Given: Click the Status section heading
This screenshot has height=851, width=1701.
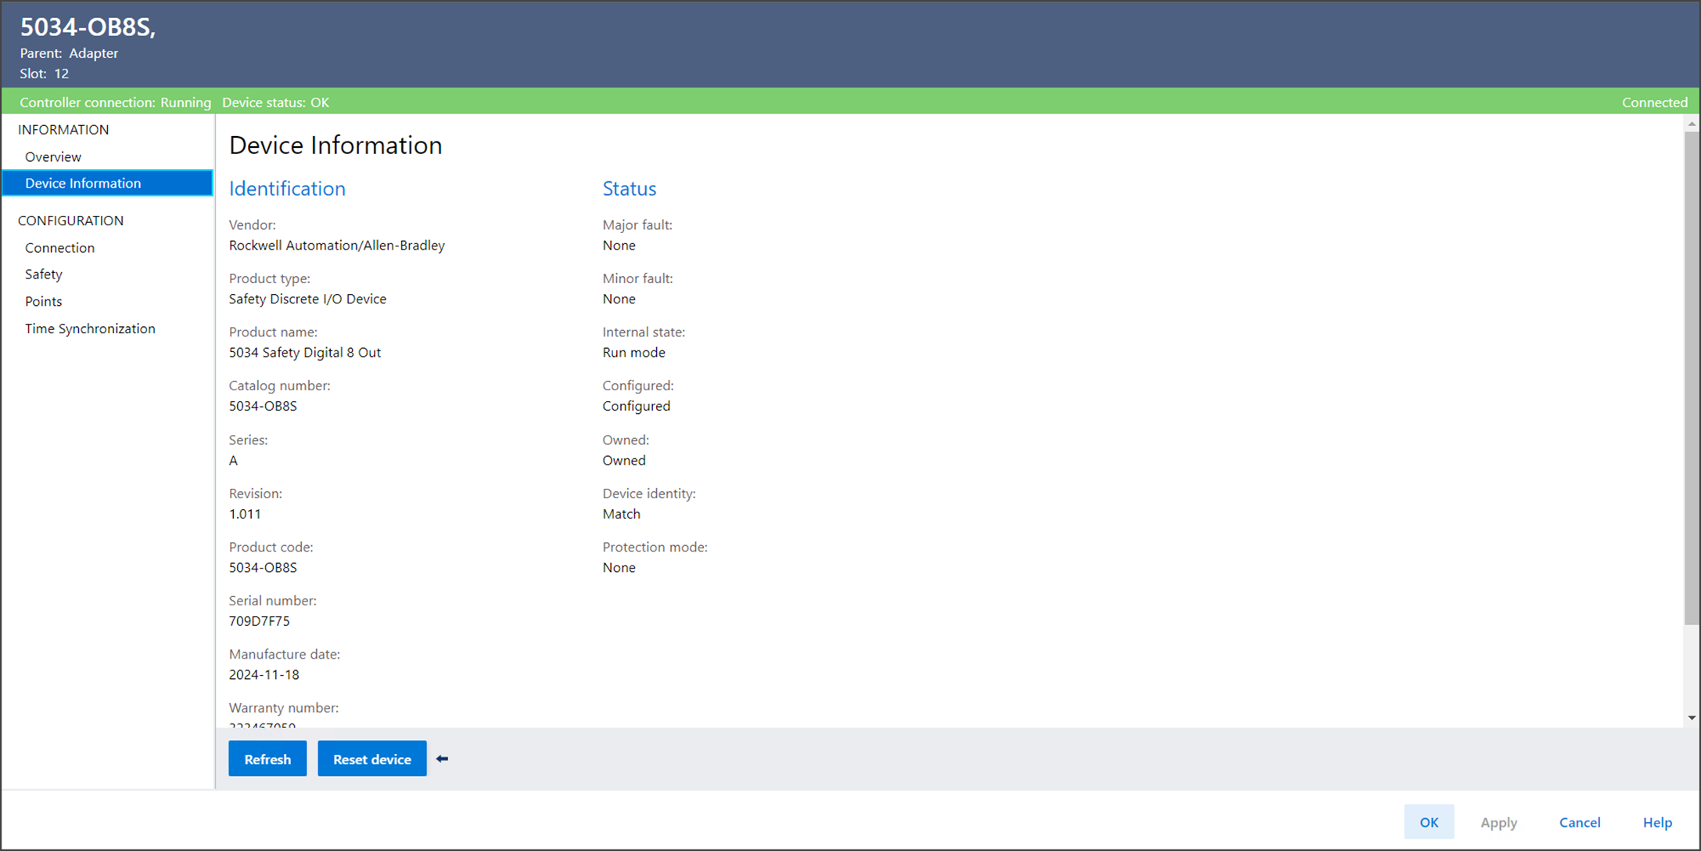Looking at the screenshot, I should pyautogui.click(x=629, y=189).
